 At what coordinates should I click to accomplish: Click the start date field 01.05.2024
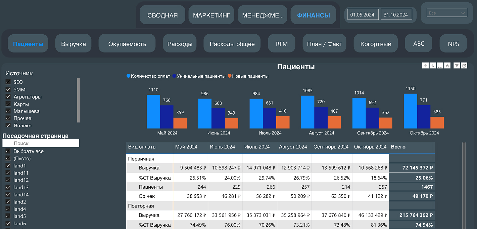pos(363,15)
